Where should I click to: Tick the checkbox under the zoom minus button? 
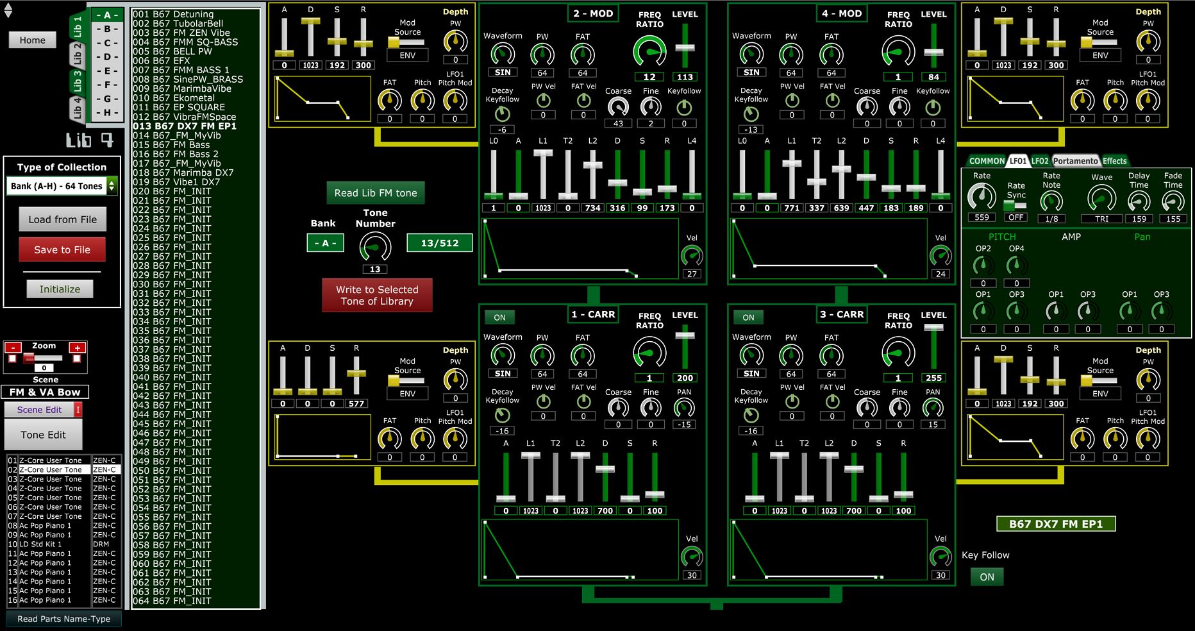pos(12,359)
